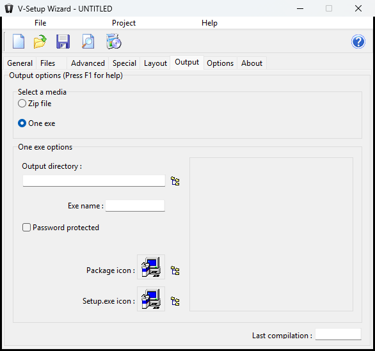Focus the Exe name input field
375x351 pixels.
tap(135, 206)
